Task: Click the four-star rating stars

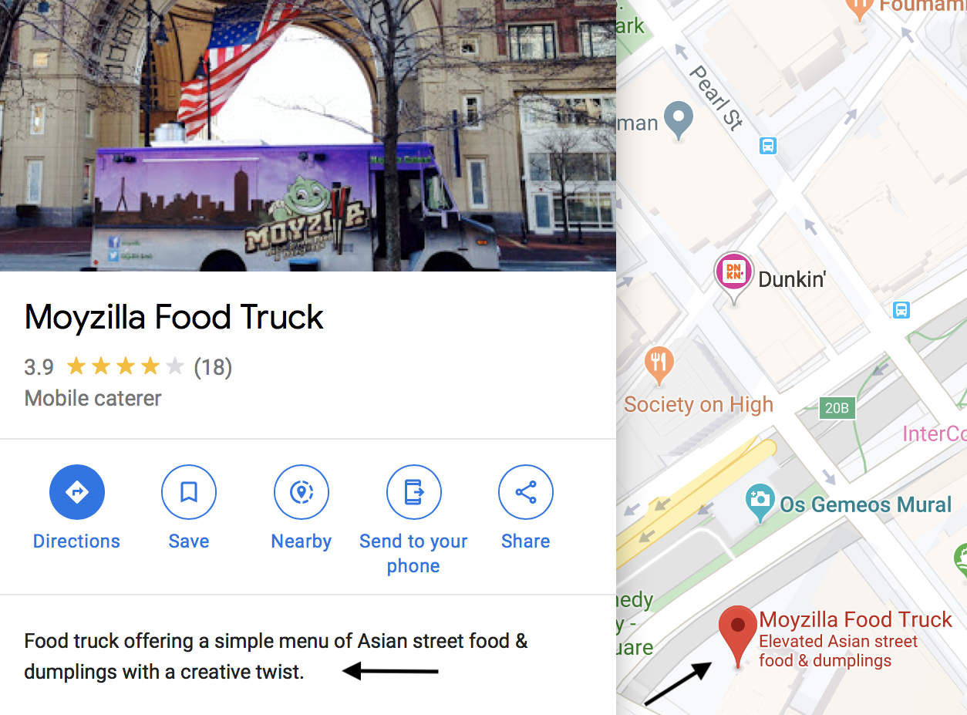Action: [125, 366]
